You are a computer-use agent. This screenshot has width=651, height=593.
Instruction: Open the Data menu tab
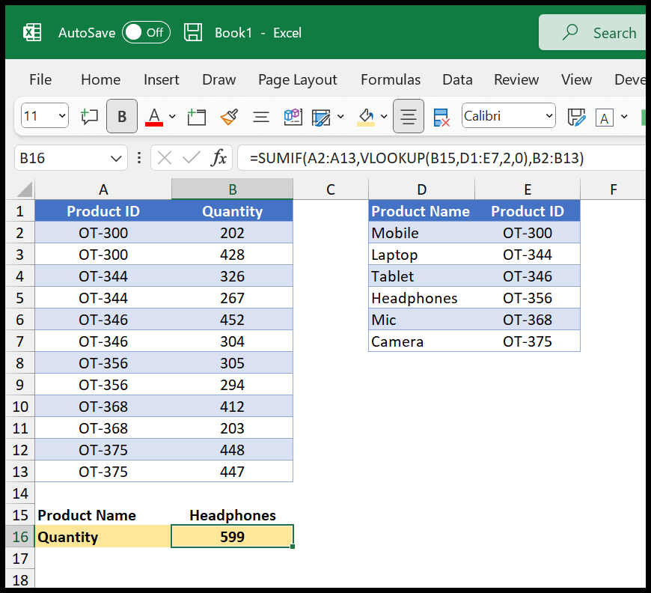(x=457, y=79)
